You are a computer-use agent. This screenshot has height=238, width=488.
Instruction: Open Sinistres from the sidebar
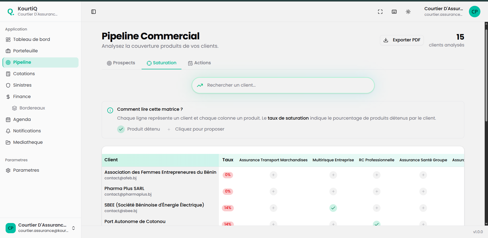click(x=22, y=85)
